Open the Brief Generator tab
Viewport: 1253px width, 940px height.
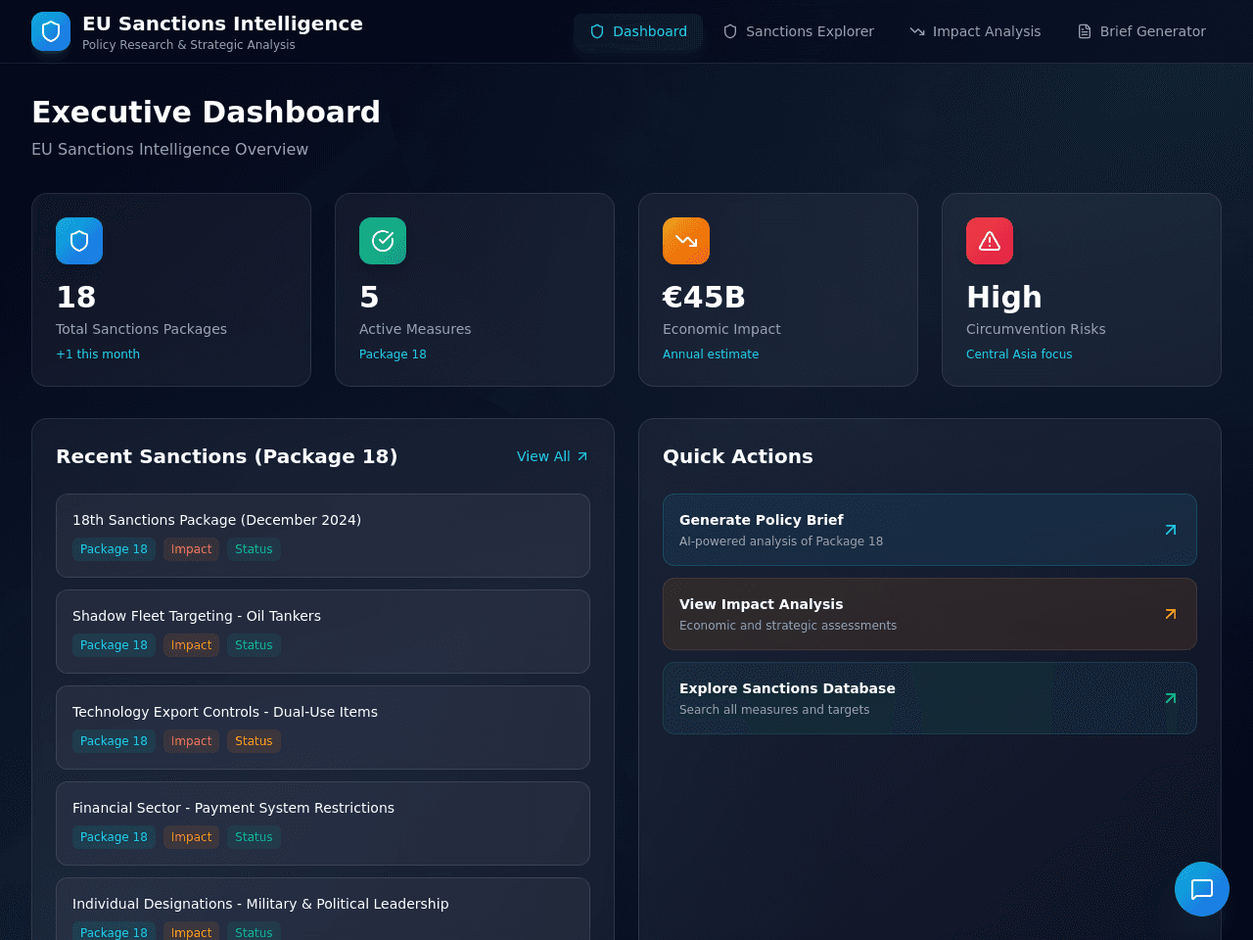(1141, 31)
